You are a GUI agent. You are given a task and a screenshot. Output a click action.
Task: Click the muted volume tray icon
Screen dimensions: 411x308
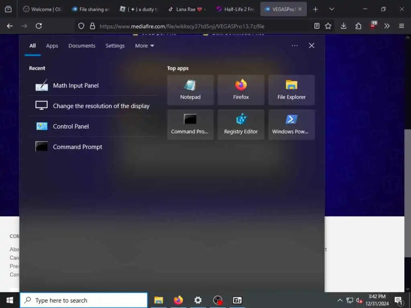359,301
